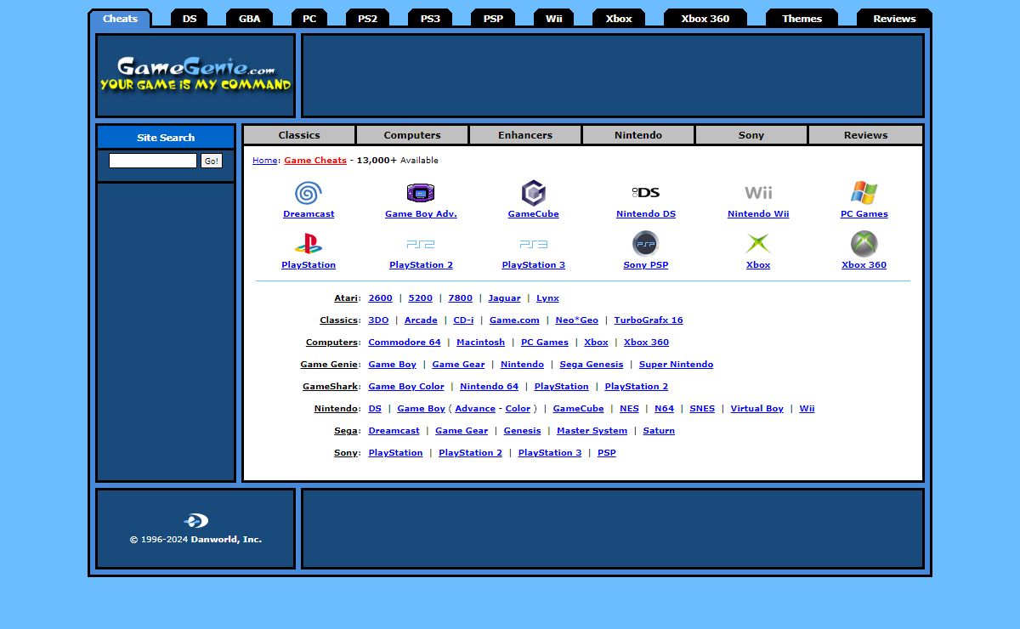Open the Wii top tab
The width and height of the screenshot is (1020, 629).
(x=553, y=19)
